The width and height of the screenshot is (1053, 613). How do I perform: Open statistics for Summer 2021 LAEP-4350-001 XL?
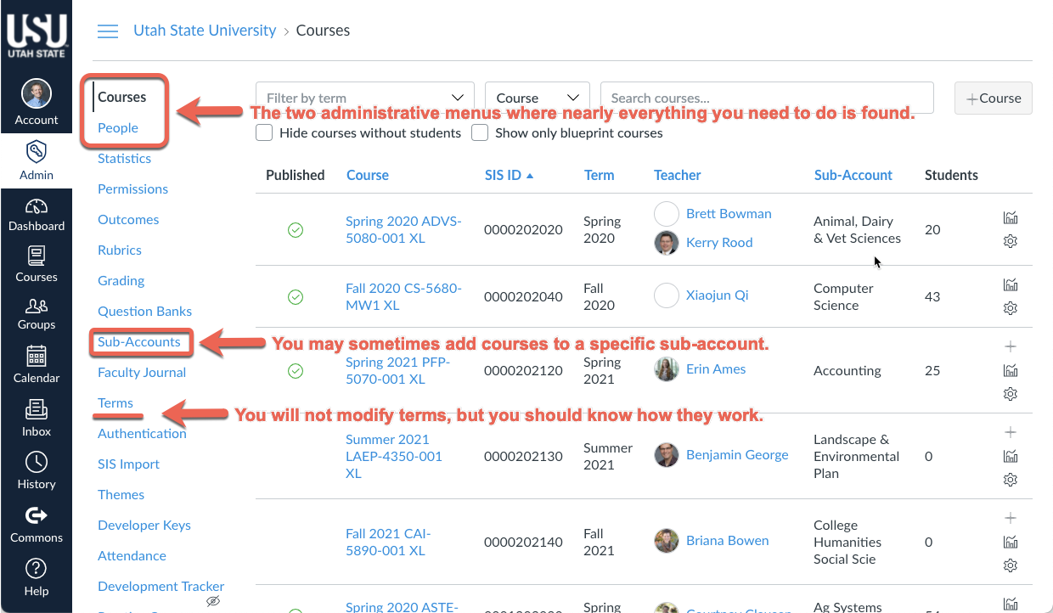1011,456
